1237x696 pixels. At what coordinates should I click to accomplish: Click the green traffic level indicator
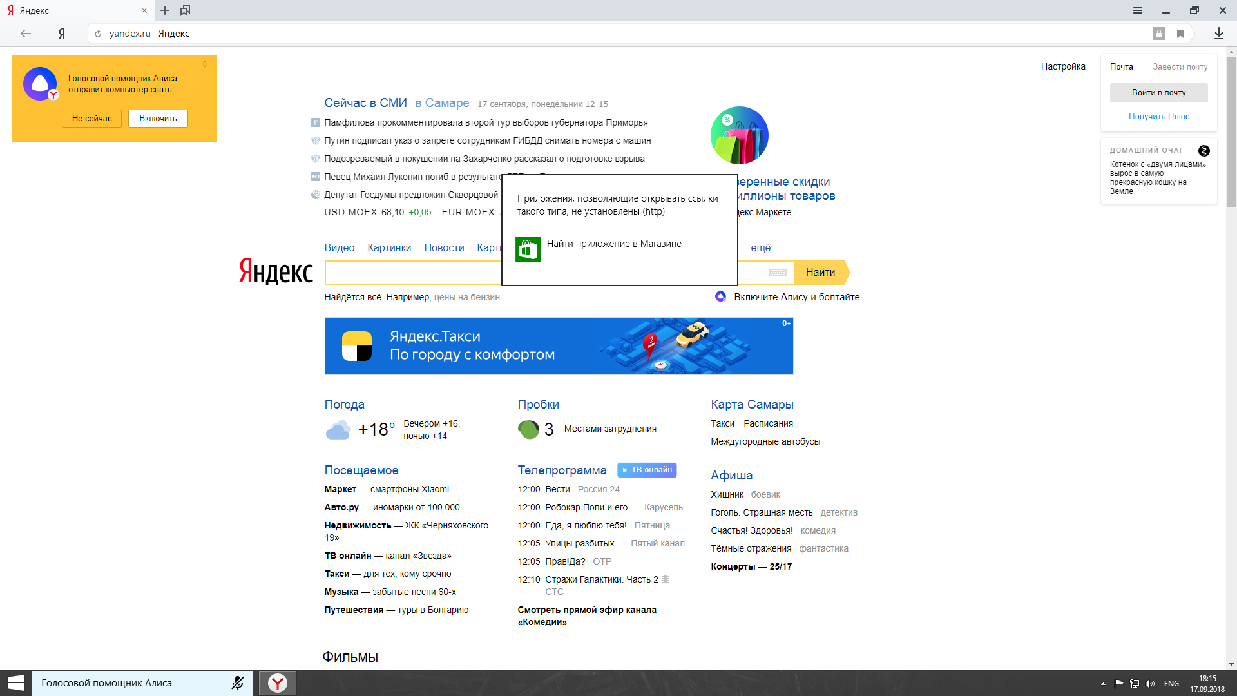528,429
